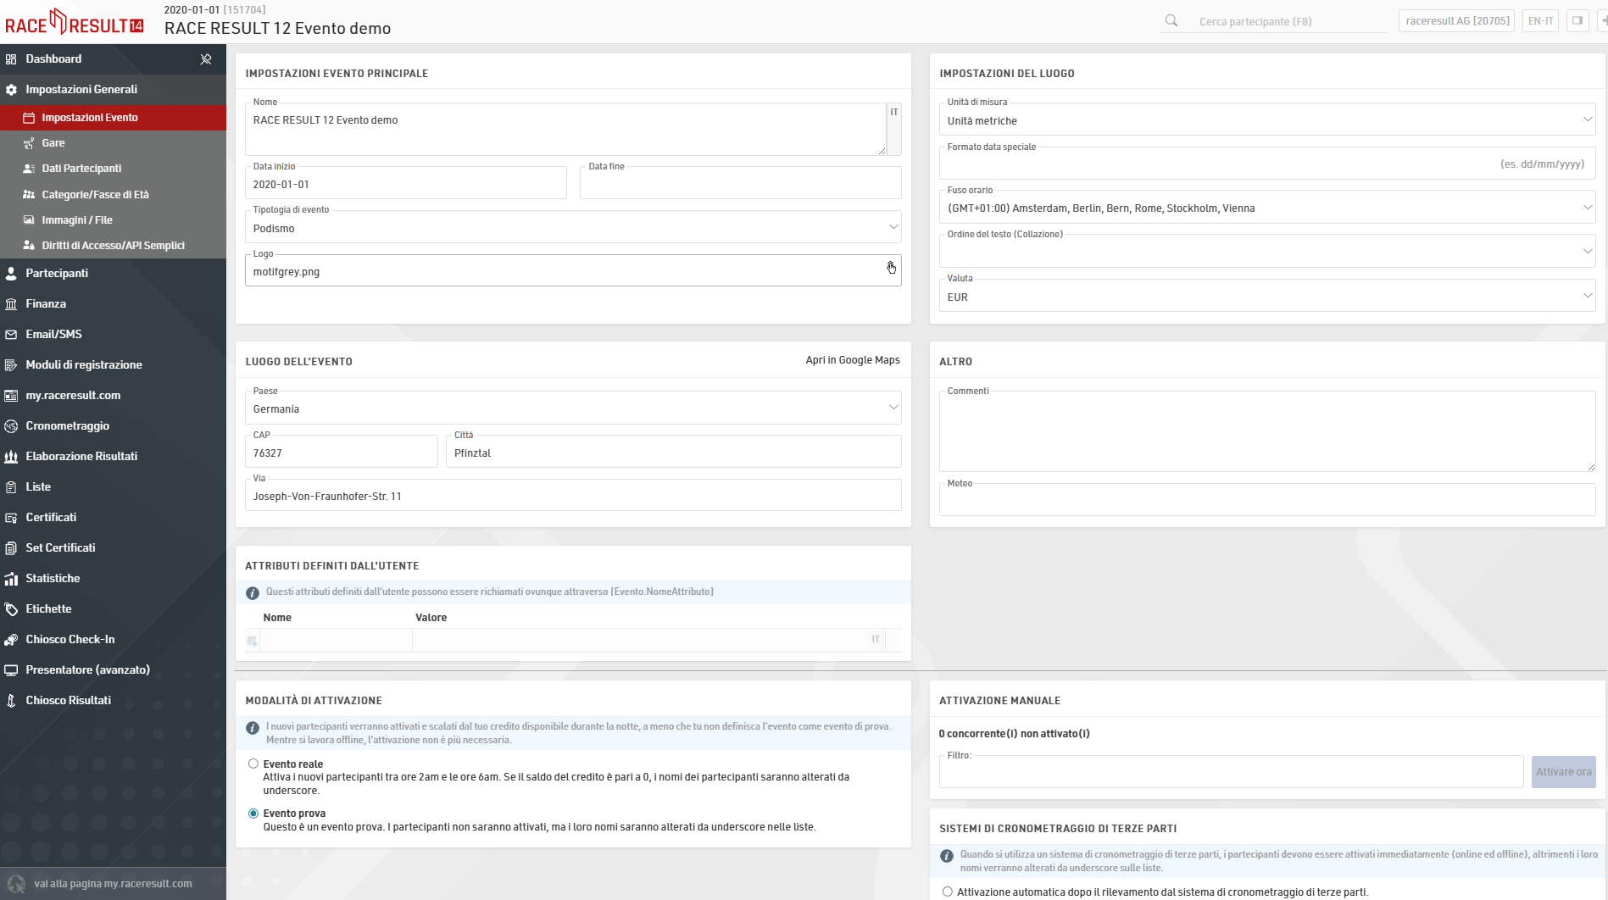Select the Evento reale radio button

[253, 764]
